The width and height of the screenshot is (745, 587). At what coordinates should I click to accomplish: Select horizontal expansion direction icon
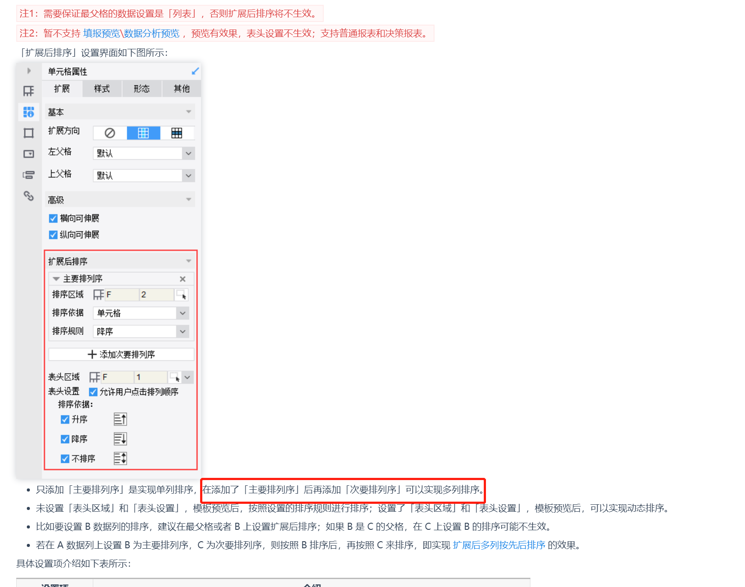[x=177, y=133]
